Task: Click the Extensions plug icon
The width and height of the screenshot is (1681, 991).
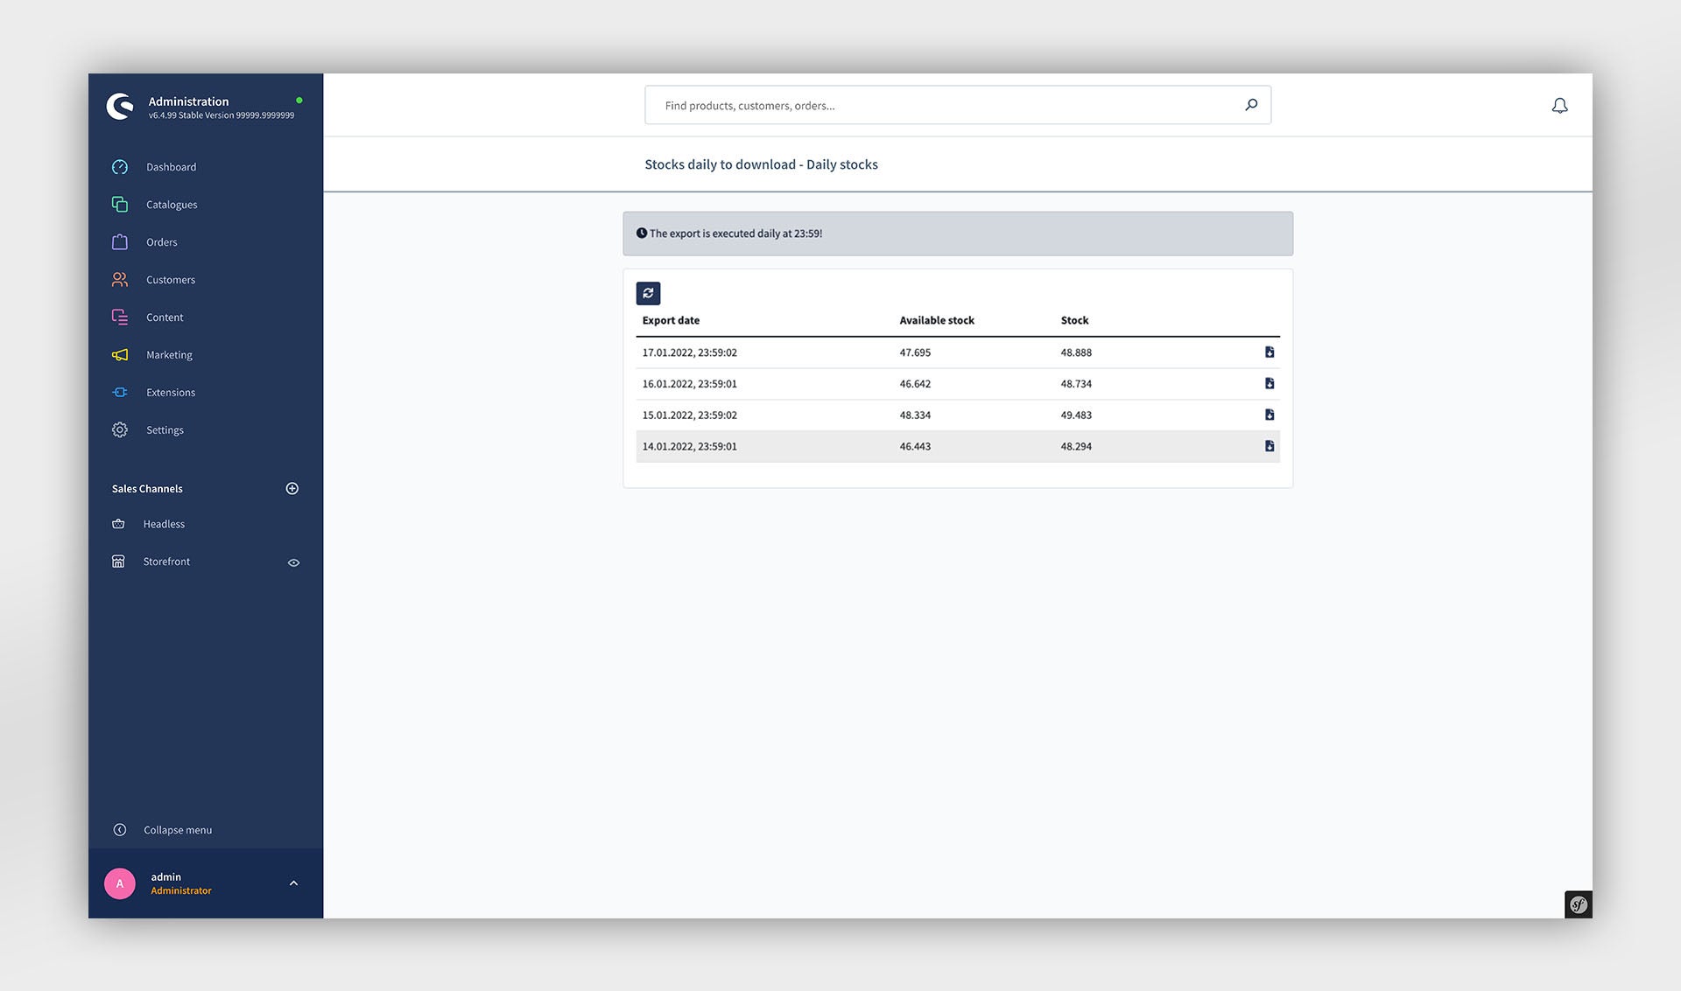Action: click(120, 393)
